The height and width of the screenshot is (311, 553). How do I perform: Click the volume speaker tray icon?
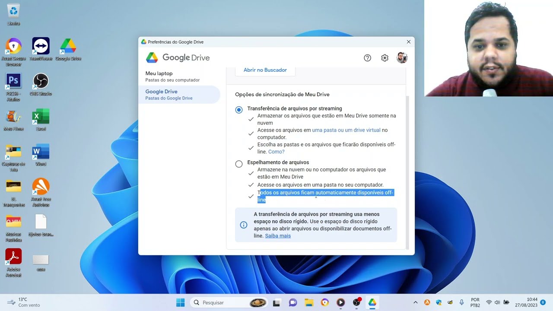coord(497,302)
